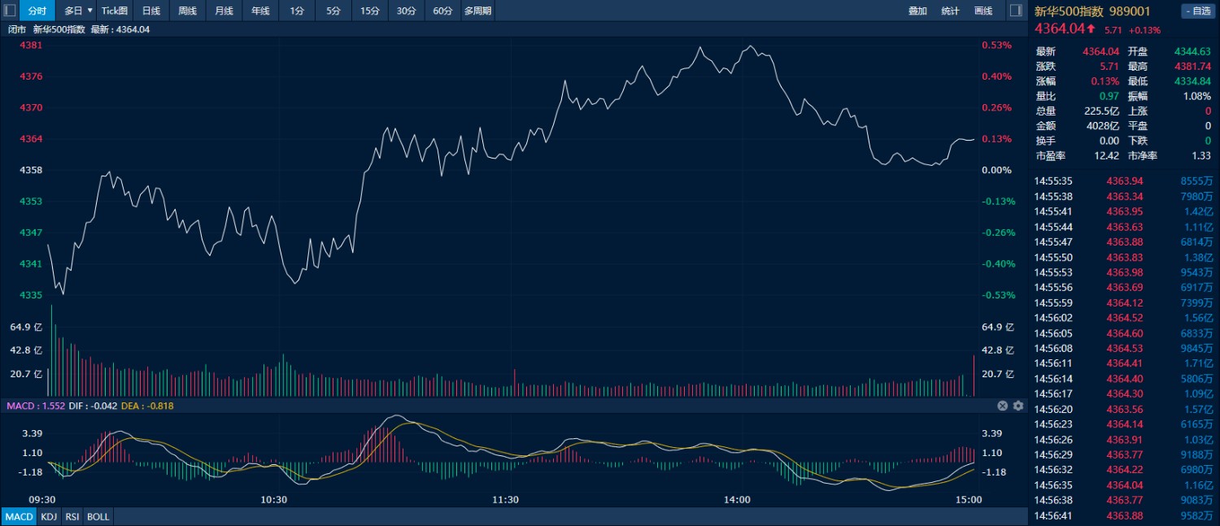The width and height of the screenshot is (1220, 526).
Task: Switch indicator to RSI
Action: tap(72, 517)
